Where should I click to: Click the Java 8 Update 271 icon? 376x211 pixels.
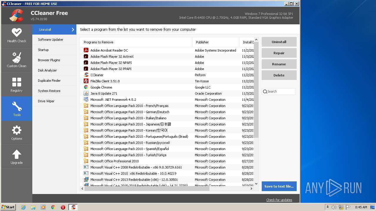(x=86, y=93)
